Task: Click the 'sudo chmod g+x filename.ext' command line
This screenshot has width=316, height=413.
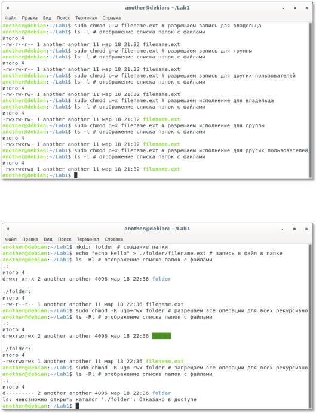Action: (x=133, y=125)
